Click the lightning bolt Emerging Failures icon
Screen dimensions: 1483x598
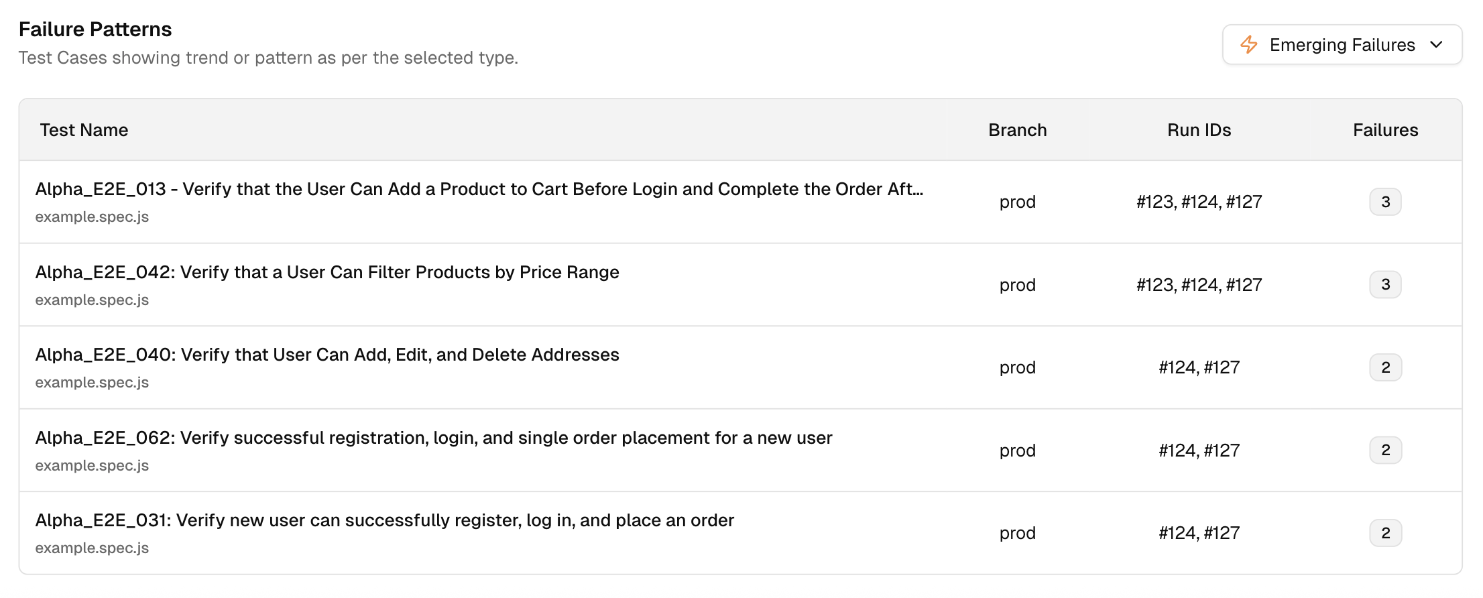1248,45
